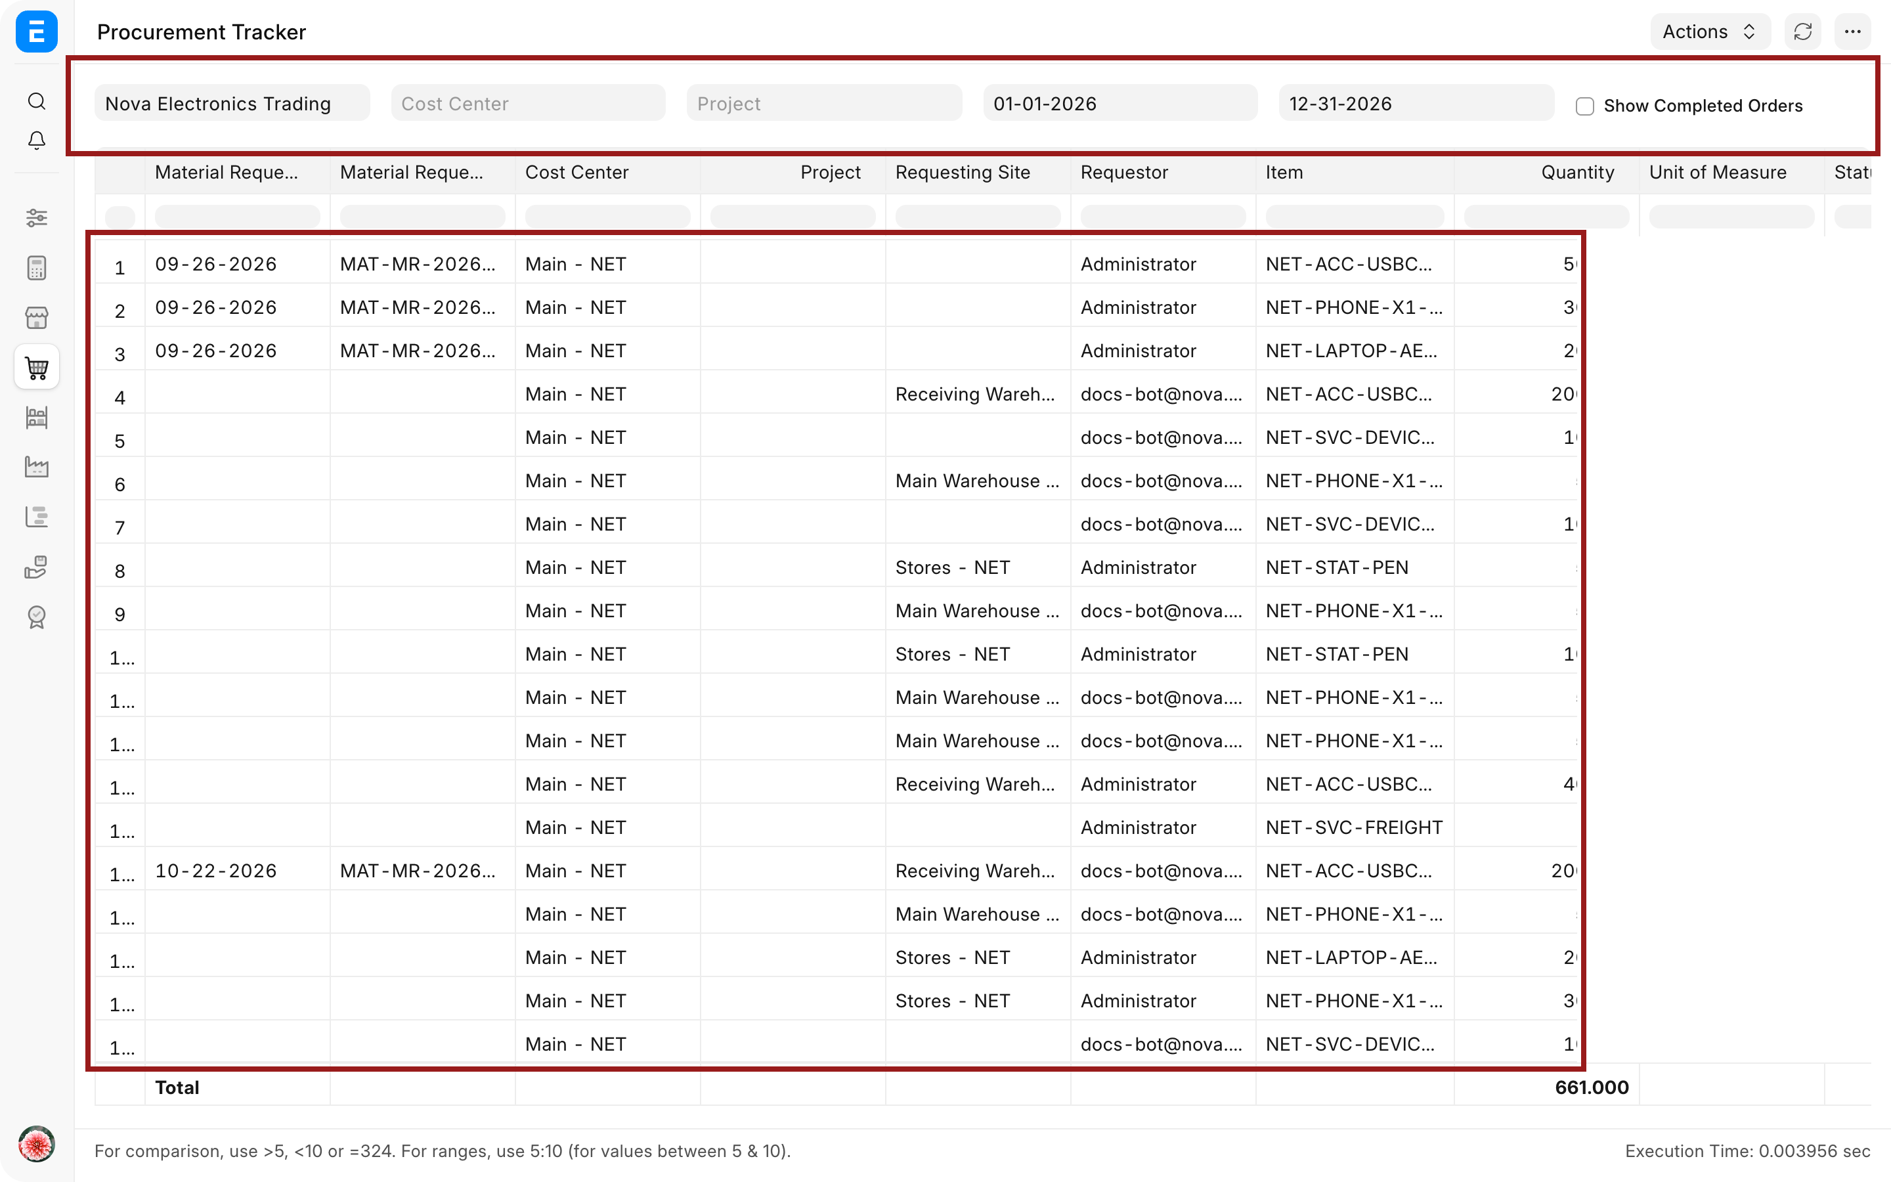Open the hand-holding-box assets icon
The width and height of the screenshot is (1891, 1182).
(37, 567)
